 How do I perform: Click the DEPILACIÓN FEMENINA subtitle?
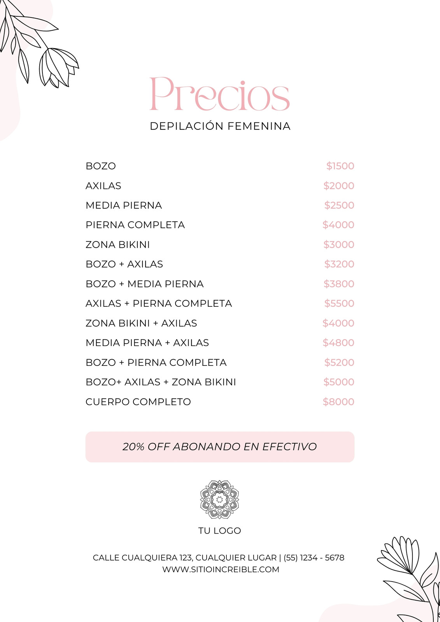pos(220,126)
